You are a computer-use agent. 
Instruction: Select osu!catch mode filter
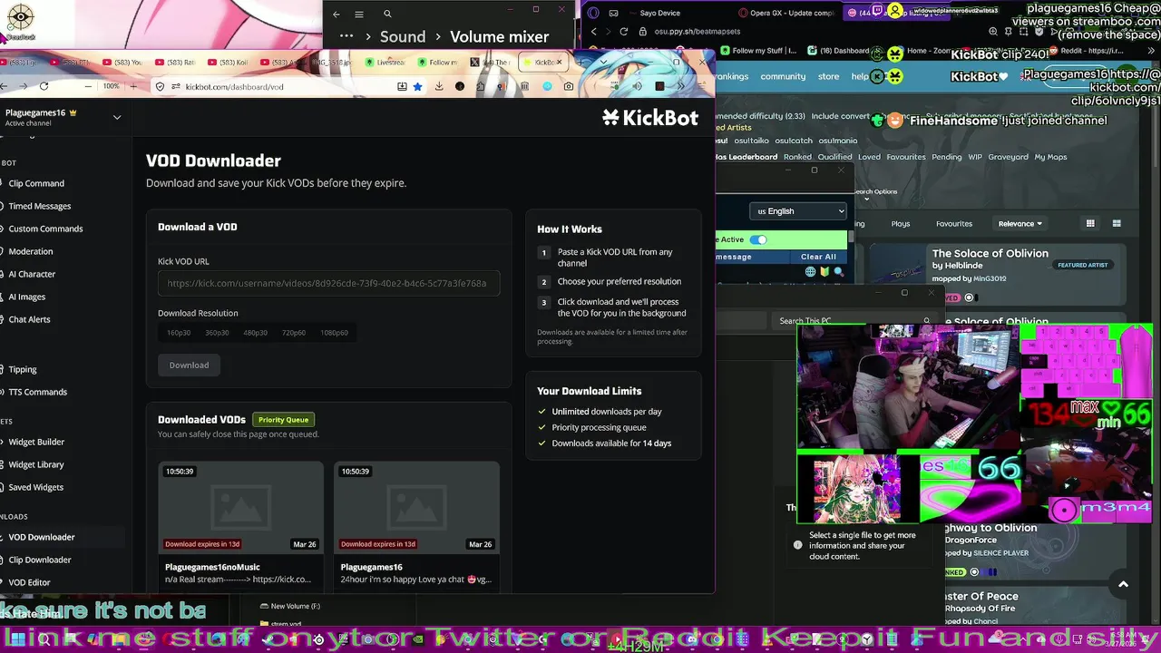[794, 141]
